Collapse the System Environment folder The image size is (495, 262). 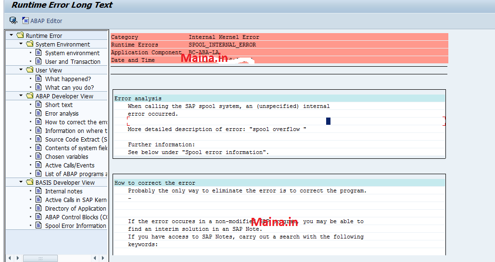click(21, 44)
